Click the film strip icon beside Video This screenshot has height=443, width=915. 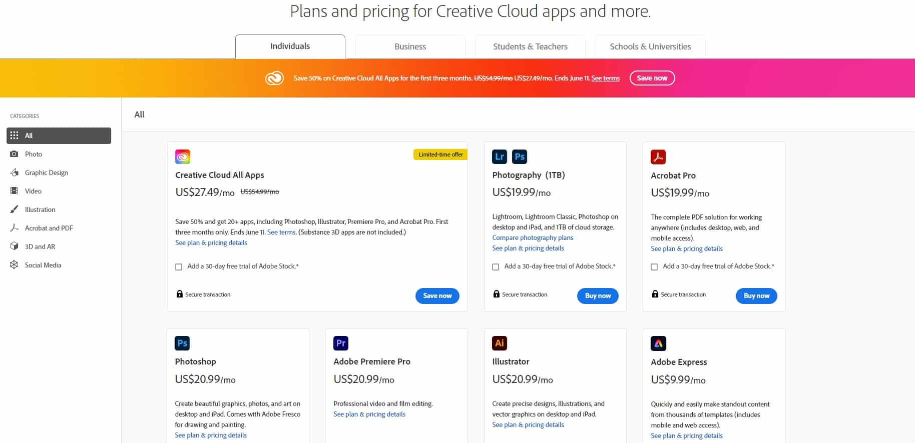(x=14, y=191)
